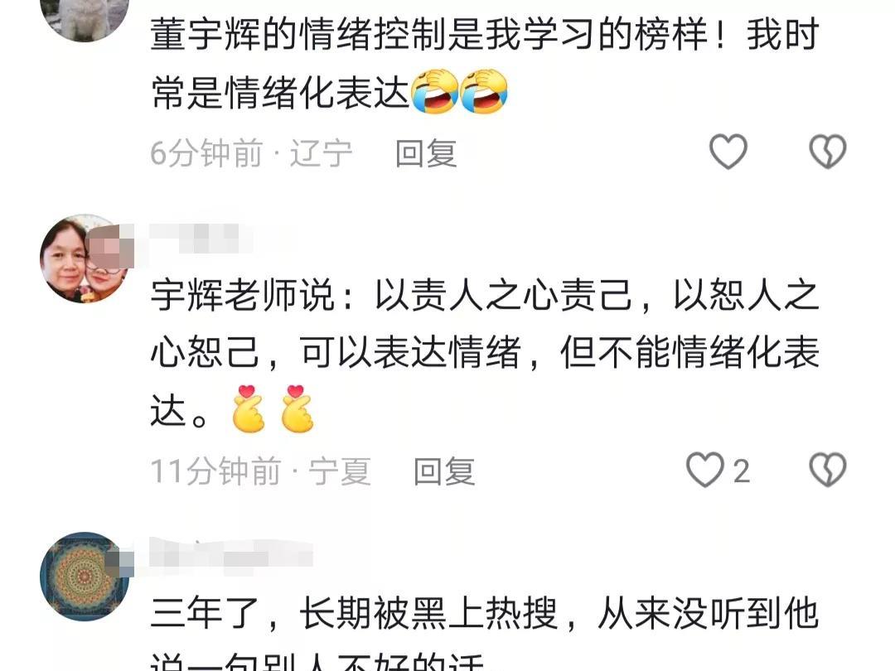This screenshot has width=895, height=671.
Task: Open the mandala-pattern avatar profile
Action: pyautogui.click(x=85, y=577)
